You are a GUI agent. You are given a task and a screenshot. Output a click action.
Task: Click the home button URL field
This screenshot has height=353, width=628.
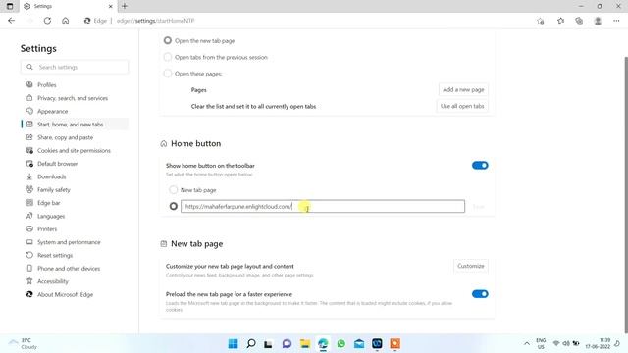click(x=323, y=206)
